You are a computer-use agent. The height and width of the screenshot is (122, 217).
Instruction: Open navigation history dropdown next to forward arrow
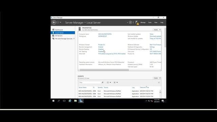61,22
